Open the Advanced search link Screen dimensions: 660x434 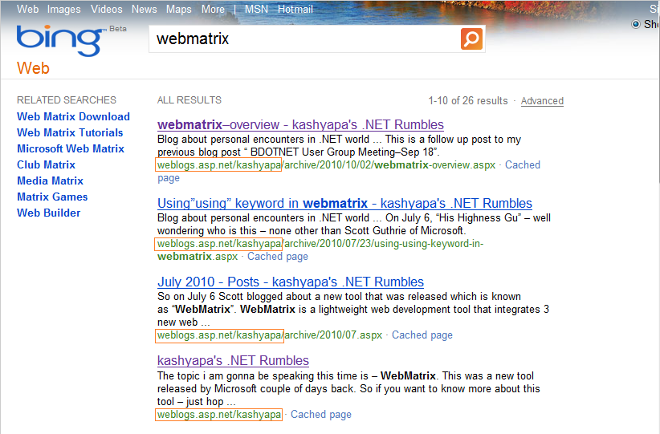point(542,101)
